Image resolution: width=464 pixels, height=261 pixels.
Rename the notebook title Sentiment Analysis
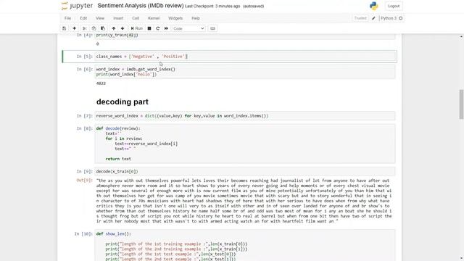tap(141, 6)
